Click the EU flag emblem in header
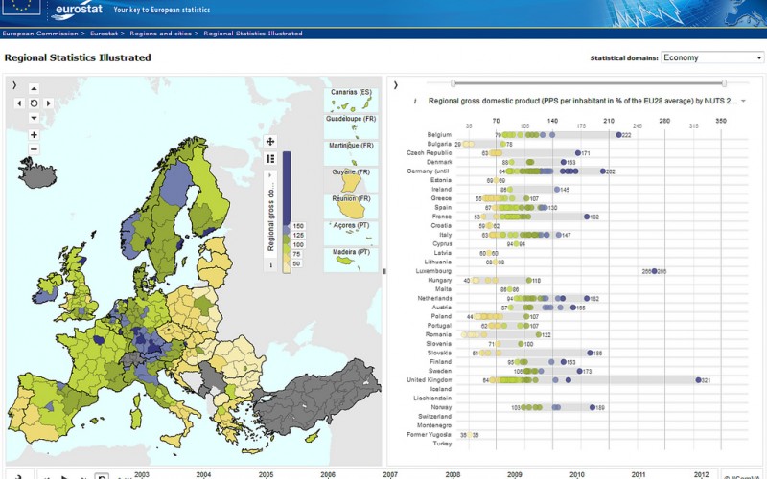 pyautogui.click(x=21, y=7)
